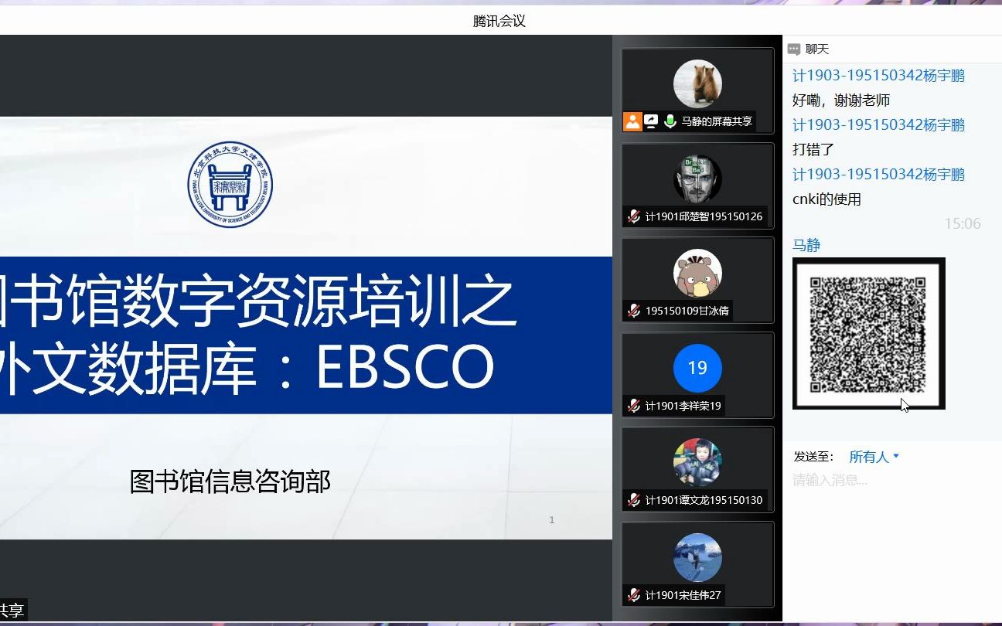The image size is (1002, 626).
Task: Select the blue 19 avatar of 李祥荣
Action: [x=697, y=368]
